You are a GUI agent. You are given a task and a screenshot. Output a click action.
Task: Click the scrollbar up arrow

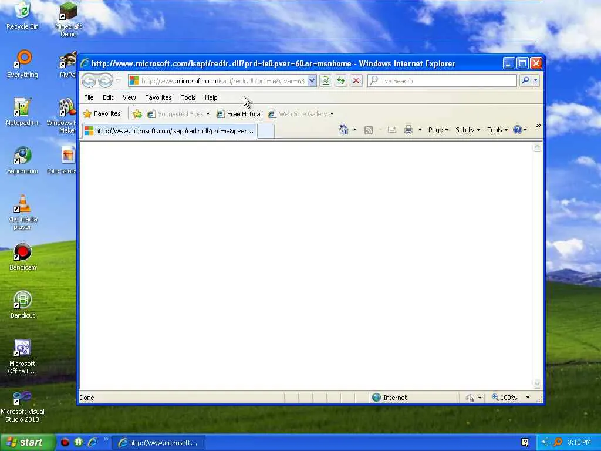(x=538, y=147)
